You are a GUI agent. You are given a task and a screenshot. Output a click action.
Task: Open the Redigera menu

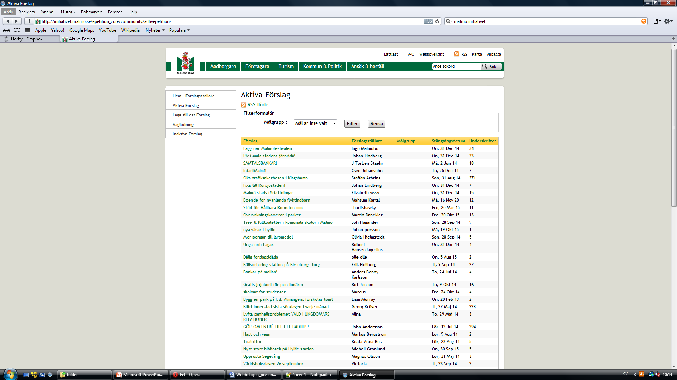[x=27, y=12]
